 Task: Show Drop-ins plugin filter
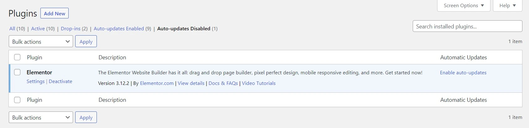click(x=71, y=29)
